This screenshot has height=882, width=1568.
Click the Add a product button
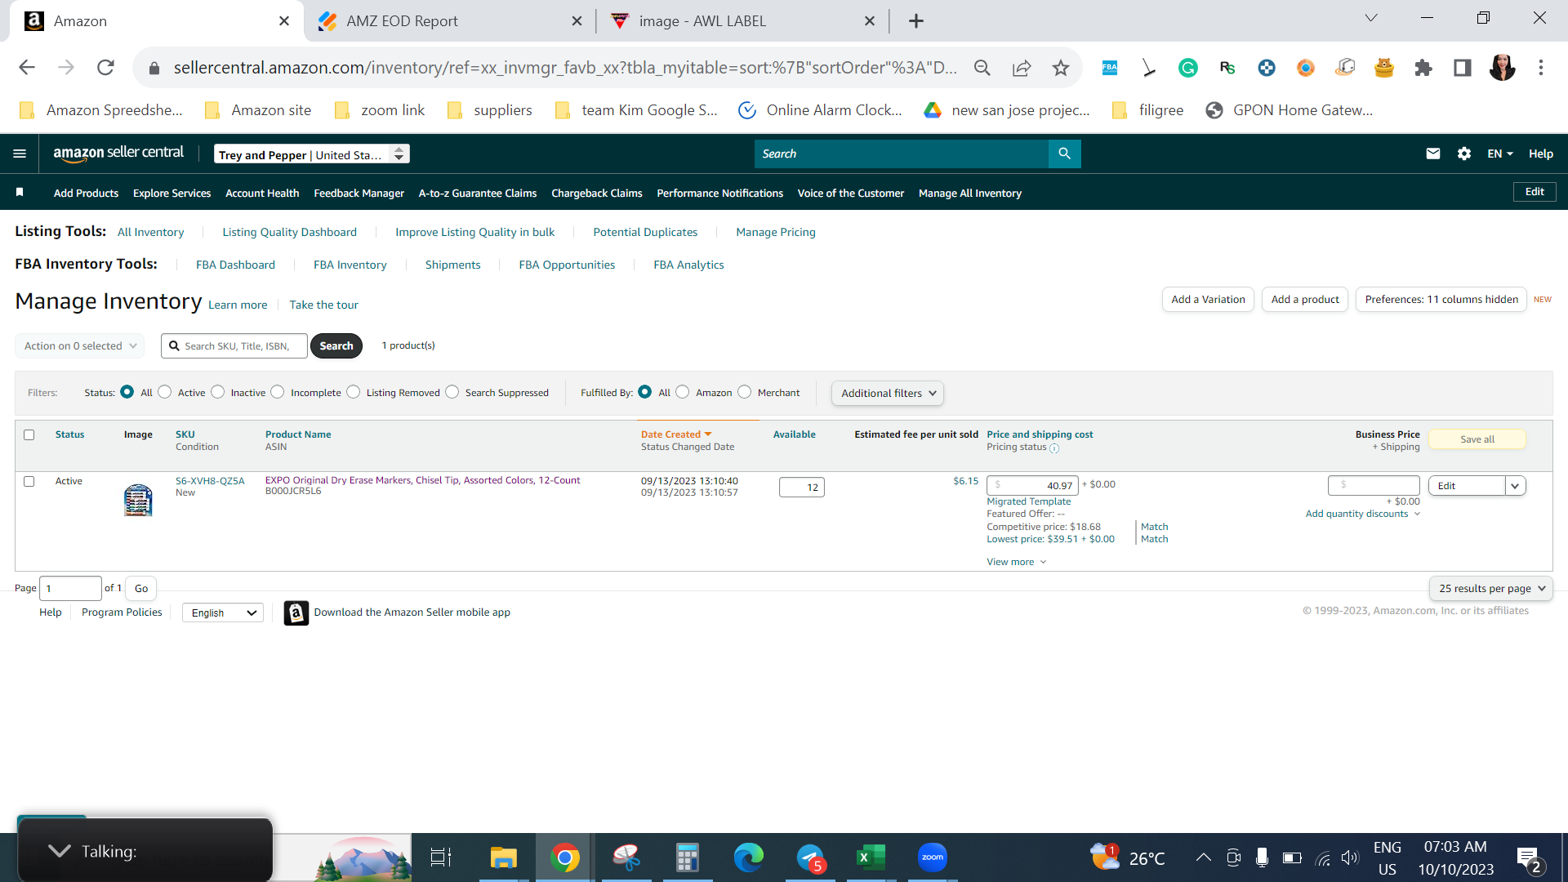(x=1305, y=300)
